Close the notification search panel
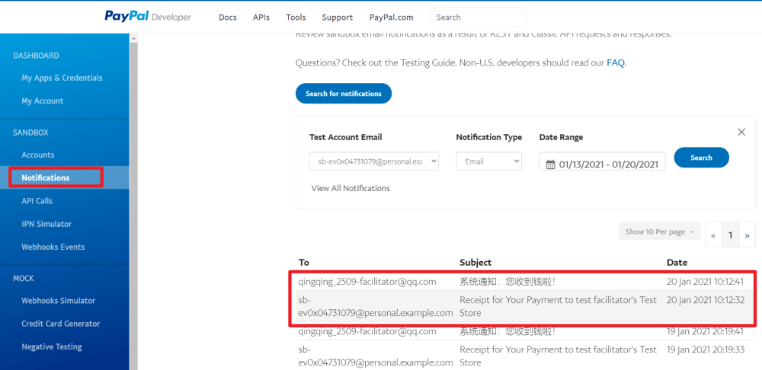762x370 pixels. 741,132
